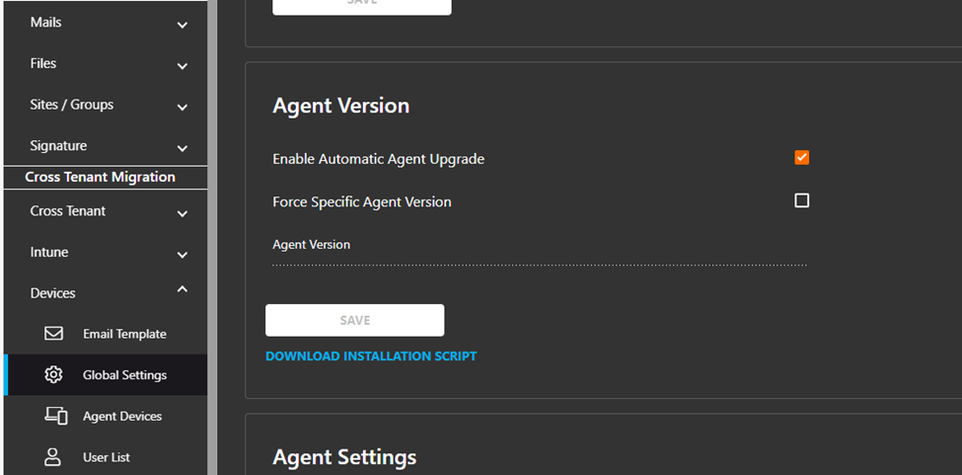Expand the Cross Tenant menu chevron
This screenshot has width=962, height=475.
tap(183, 213)
